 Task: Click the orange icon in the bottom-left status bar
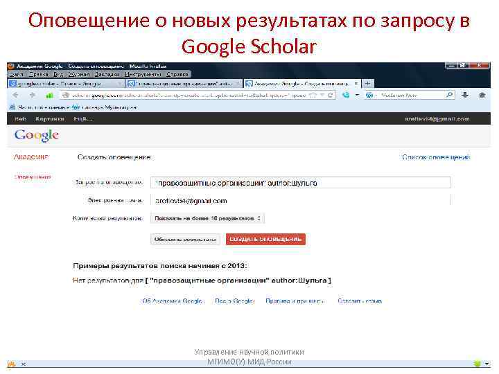tap(12, 364)
